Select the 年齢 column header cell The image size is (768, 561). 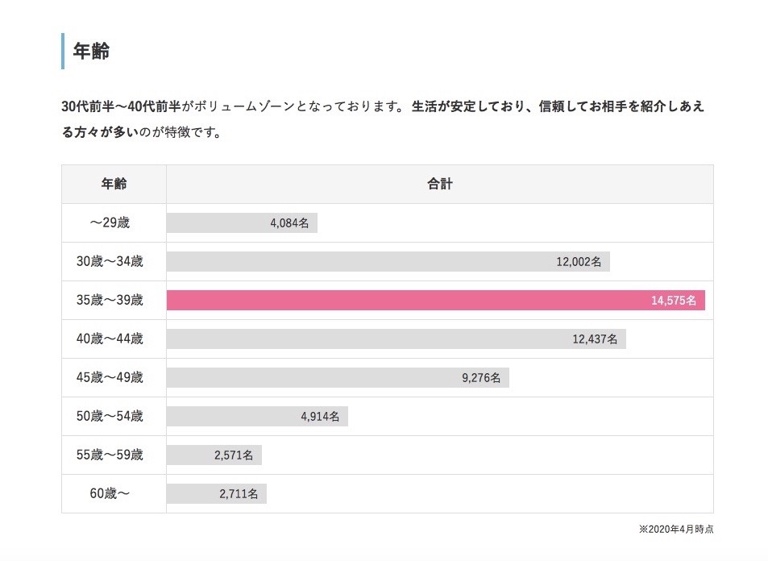tap(114, 184)
